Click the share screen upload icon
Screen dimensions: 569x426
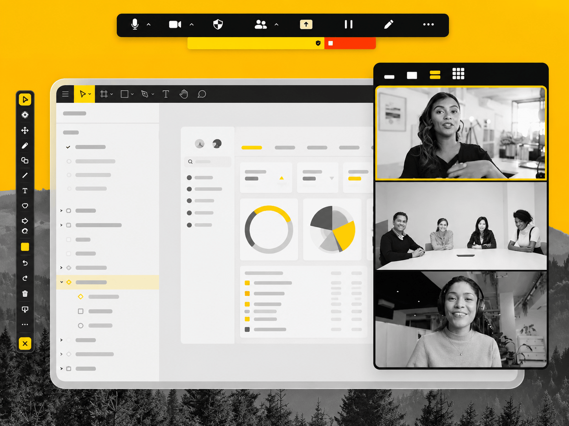click(306, 24)
